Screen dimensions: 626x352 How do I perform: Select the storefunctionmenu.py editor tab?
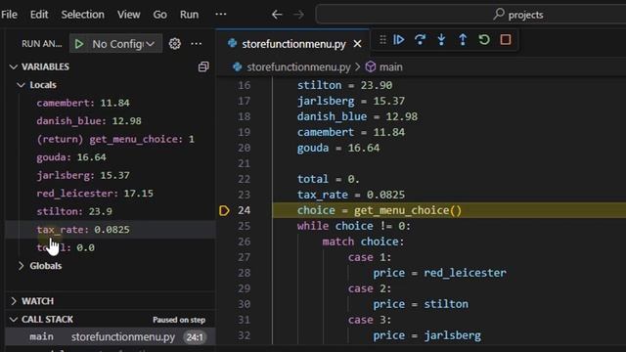coord(293,44)
